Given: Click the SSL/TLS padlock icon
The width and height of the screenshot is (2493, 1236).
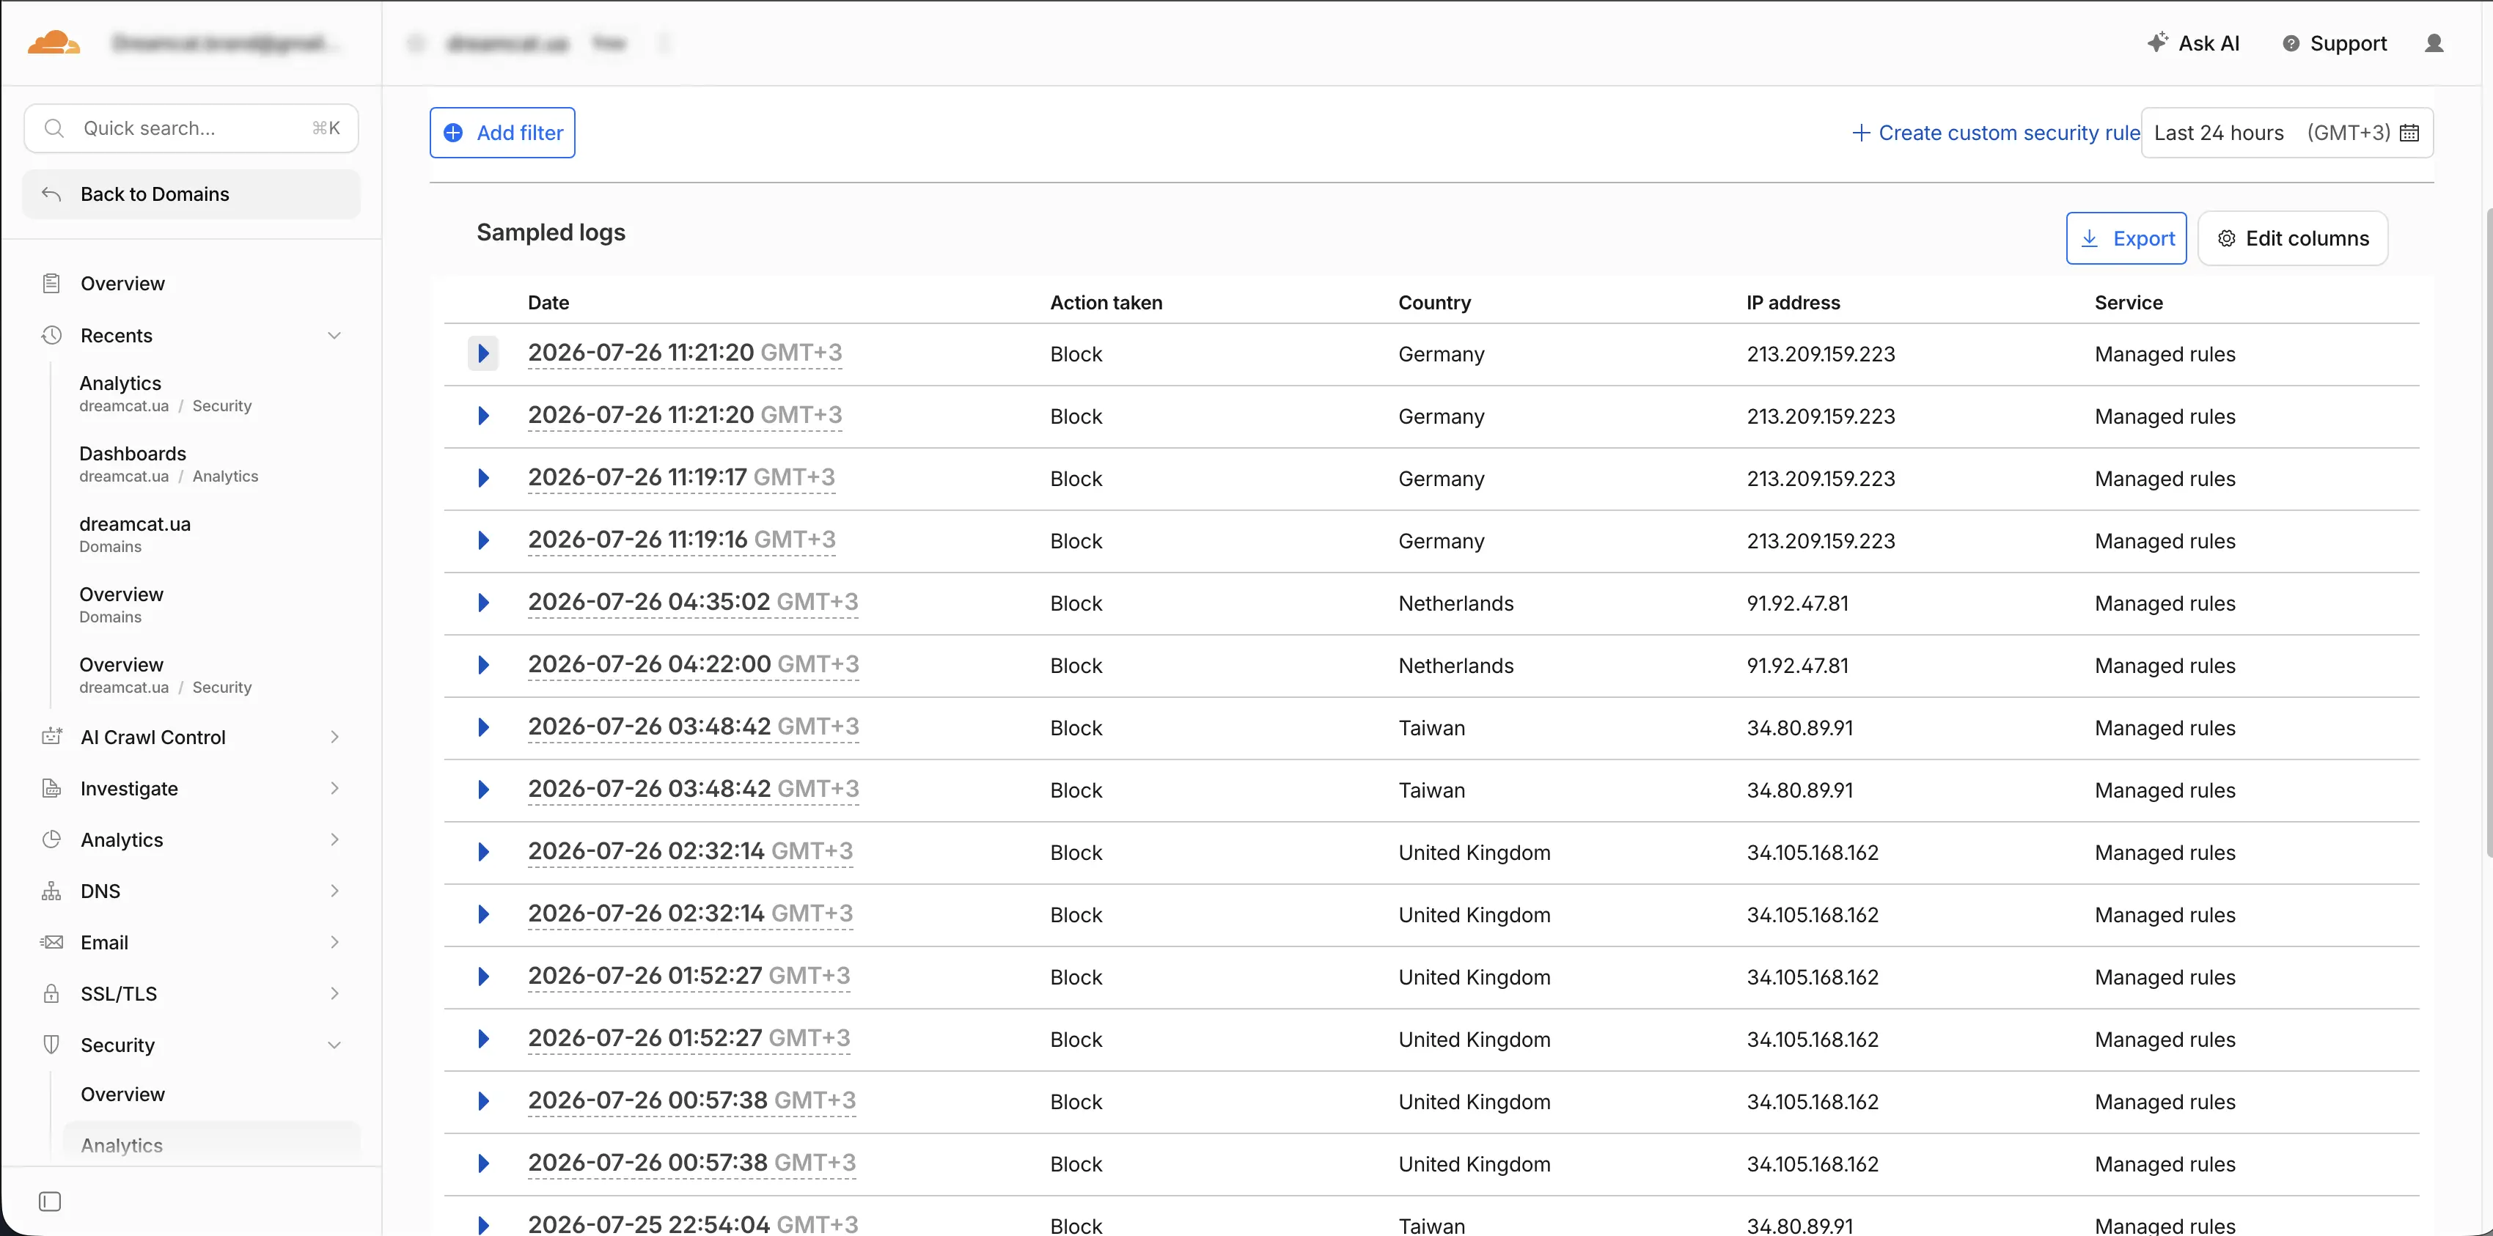Looking at the screenshot, I should tap(51, 993).
